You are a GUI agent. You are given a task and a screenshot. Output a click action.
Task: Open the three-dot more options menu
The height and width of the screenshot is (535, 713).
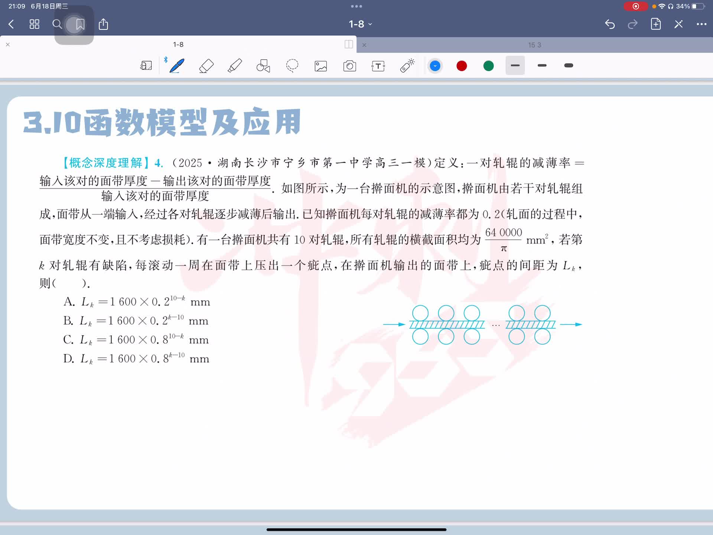[701, 24]
